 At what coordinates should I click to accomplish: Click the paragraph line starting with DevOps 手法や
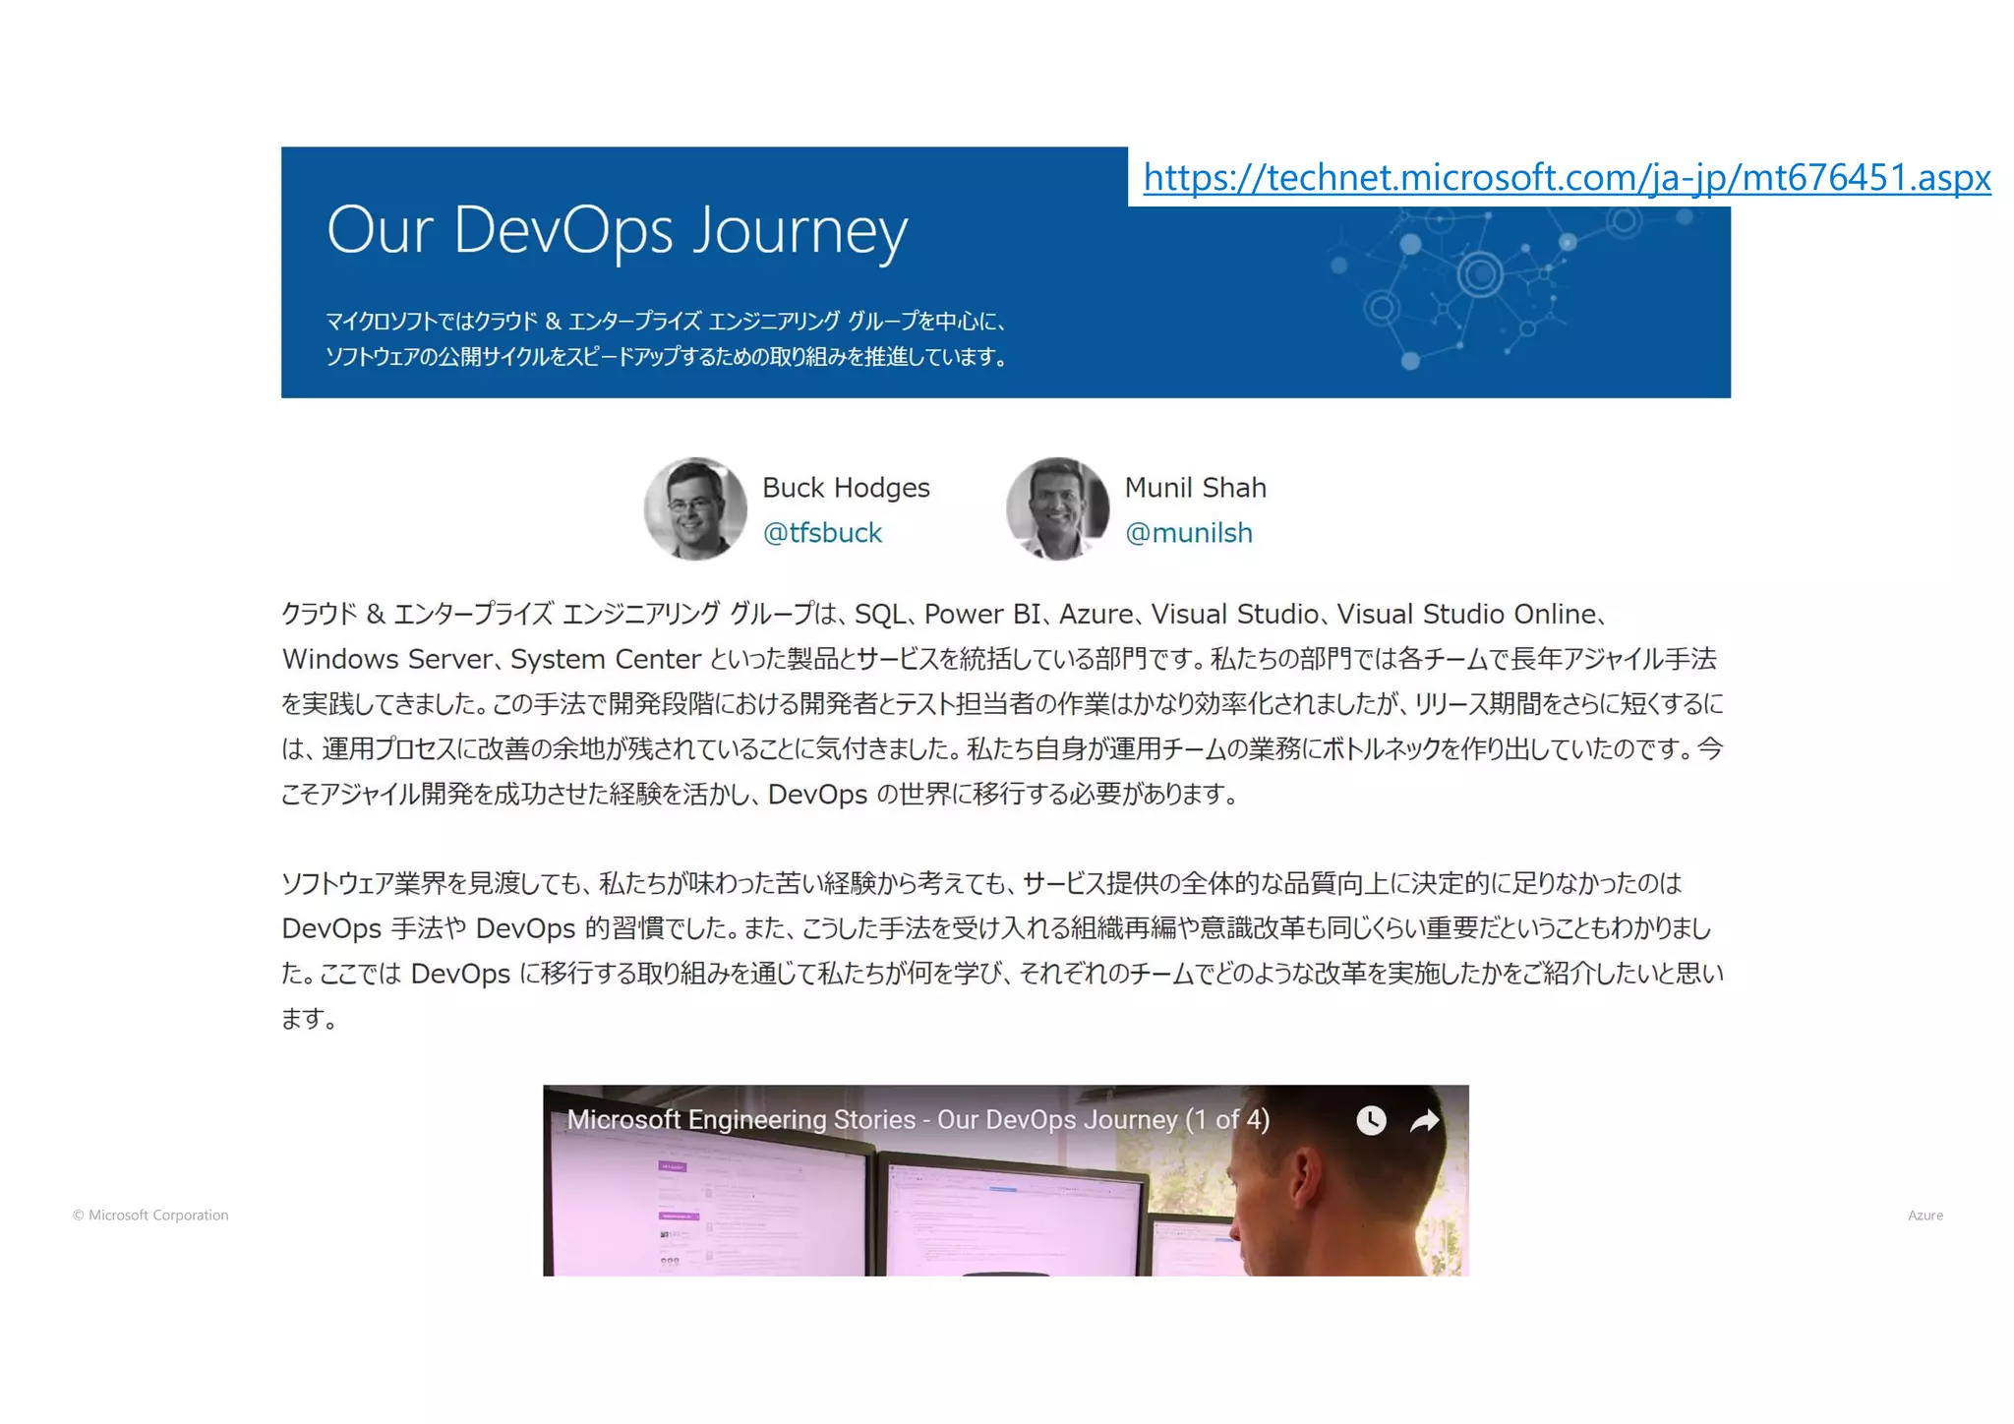(x=996, y=928)
